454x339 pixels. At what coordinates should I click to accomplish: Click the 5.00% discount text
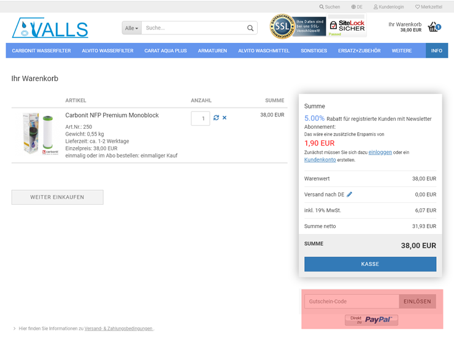pyautogui.click(x=314, y=118)
